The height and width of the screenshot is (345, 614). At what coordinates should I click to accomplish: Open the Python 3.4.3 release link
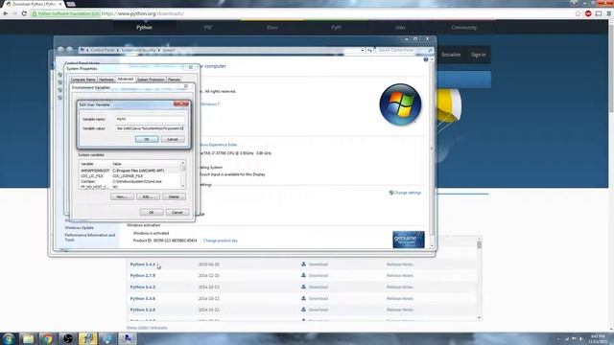[x=143, y=264]
